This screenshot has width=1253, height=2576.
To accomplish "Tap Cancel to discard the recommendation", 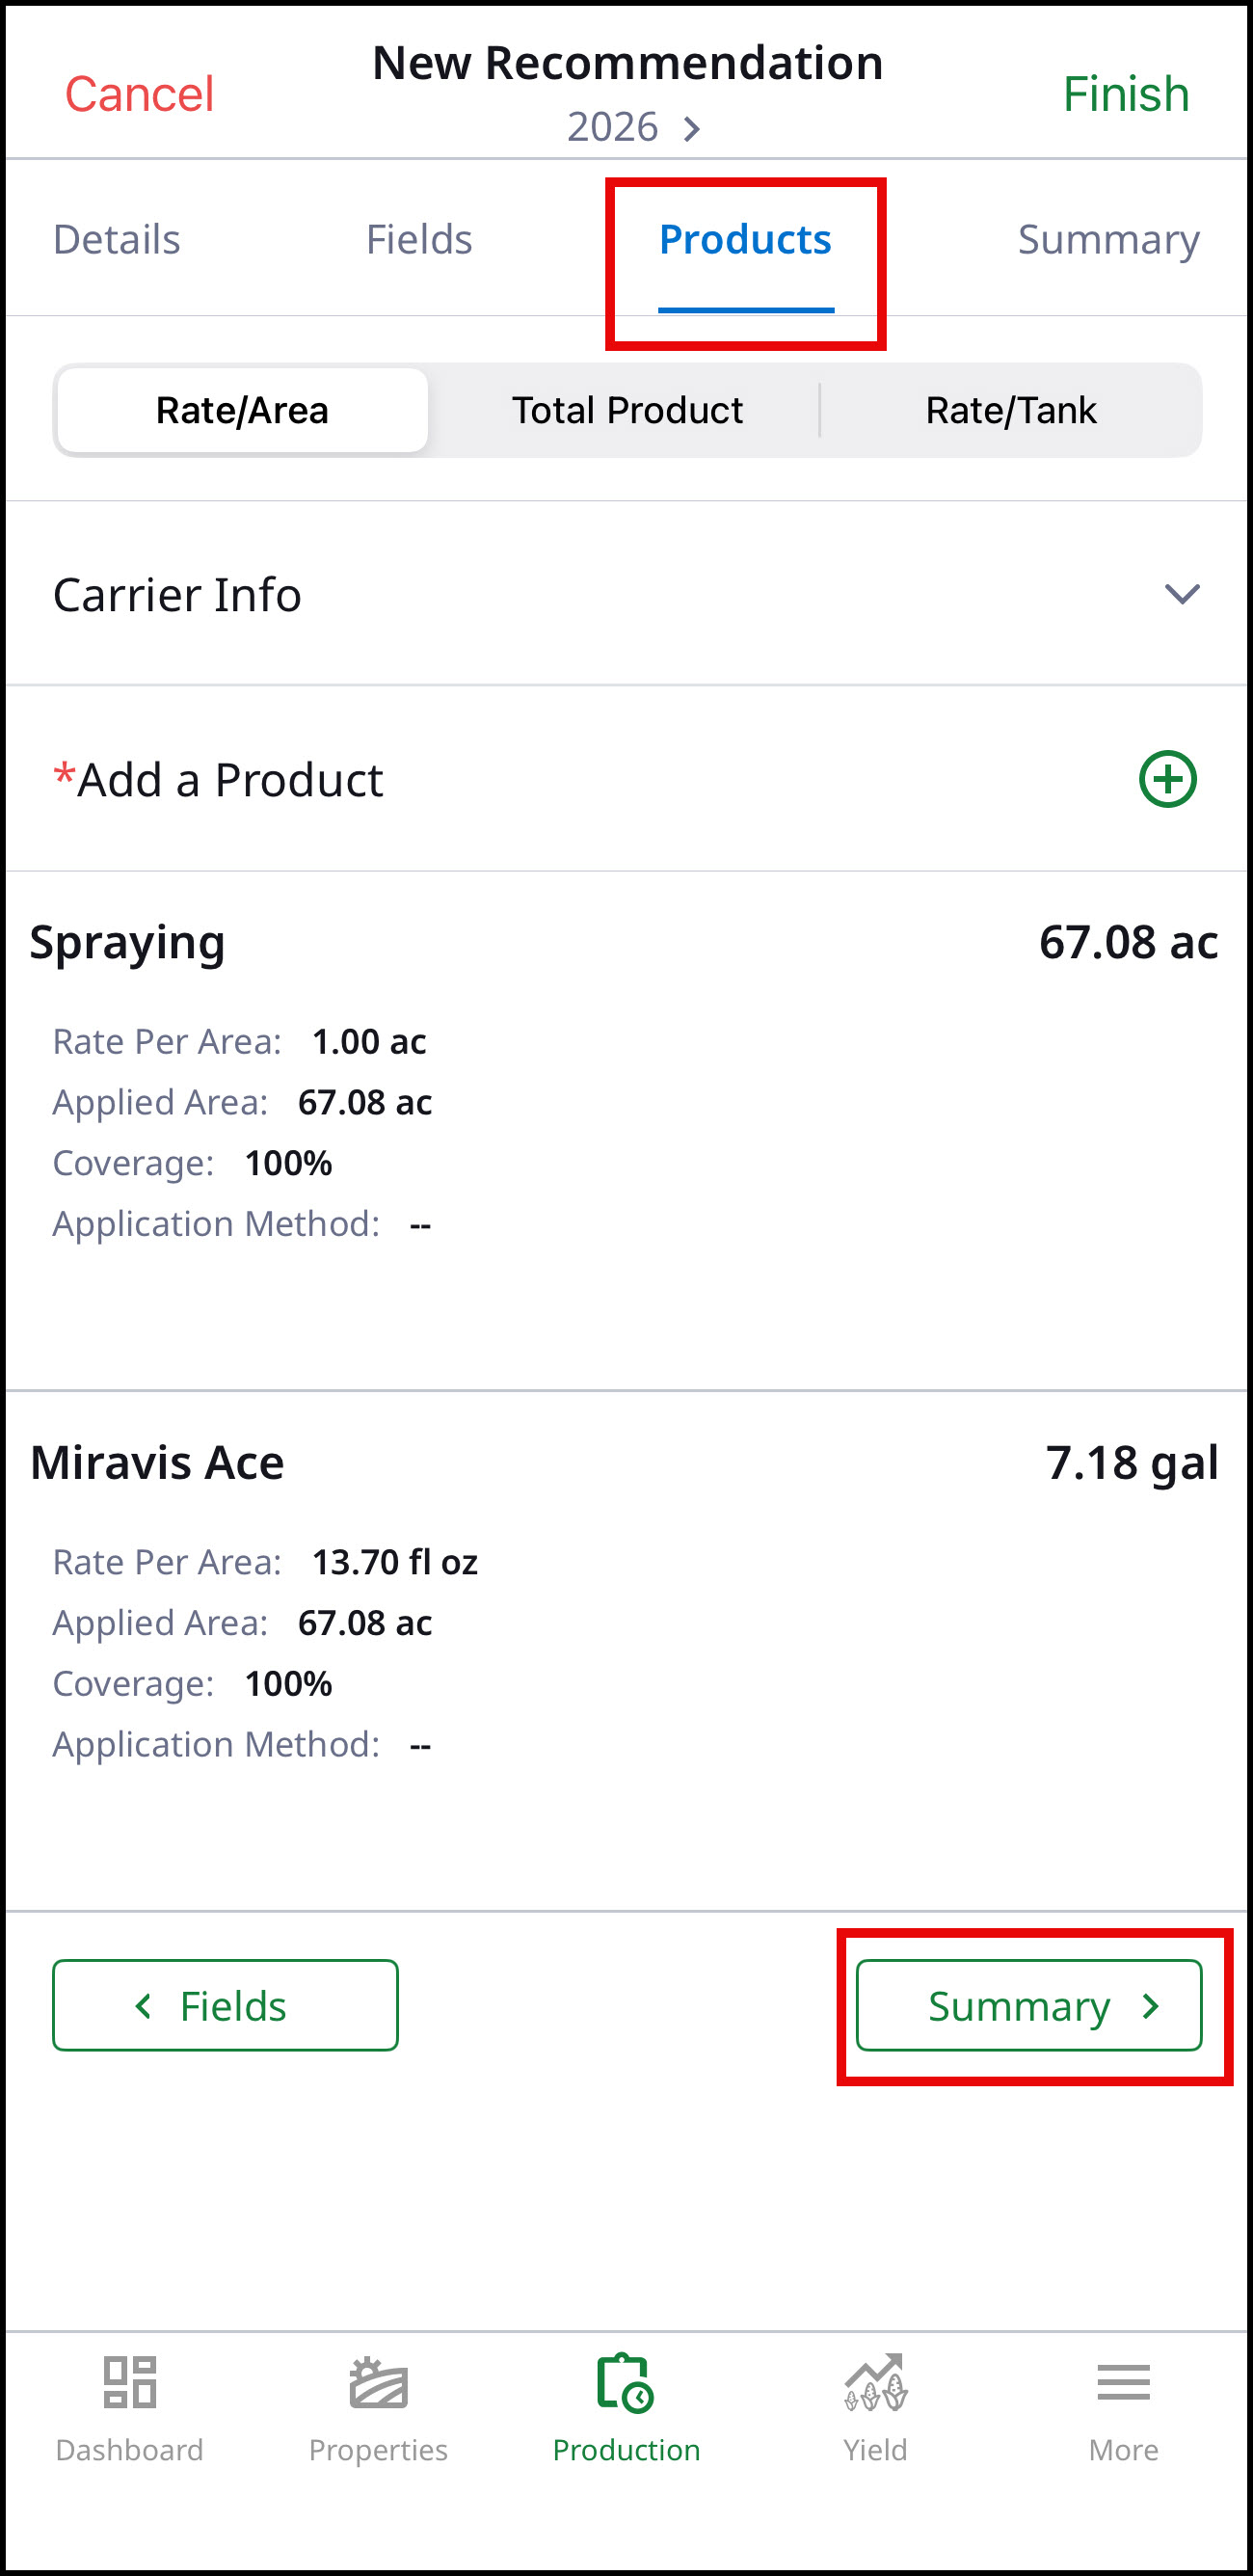I will 139,94.
